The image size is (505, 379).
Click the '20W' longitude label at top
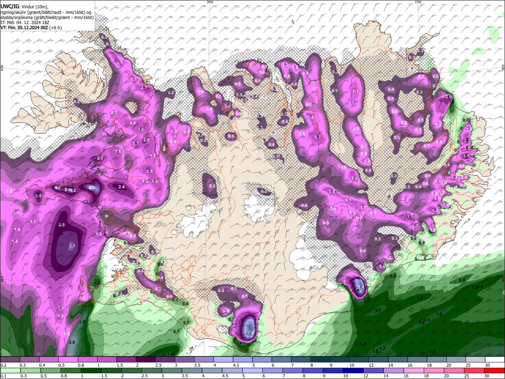210,2
